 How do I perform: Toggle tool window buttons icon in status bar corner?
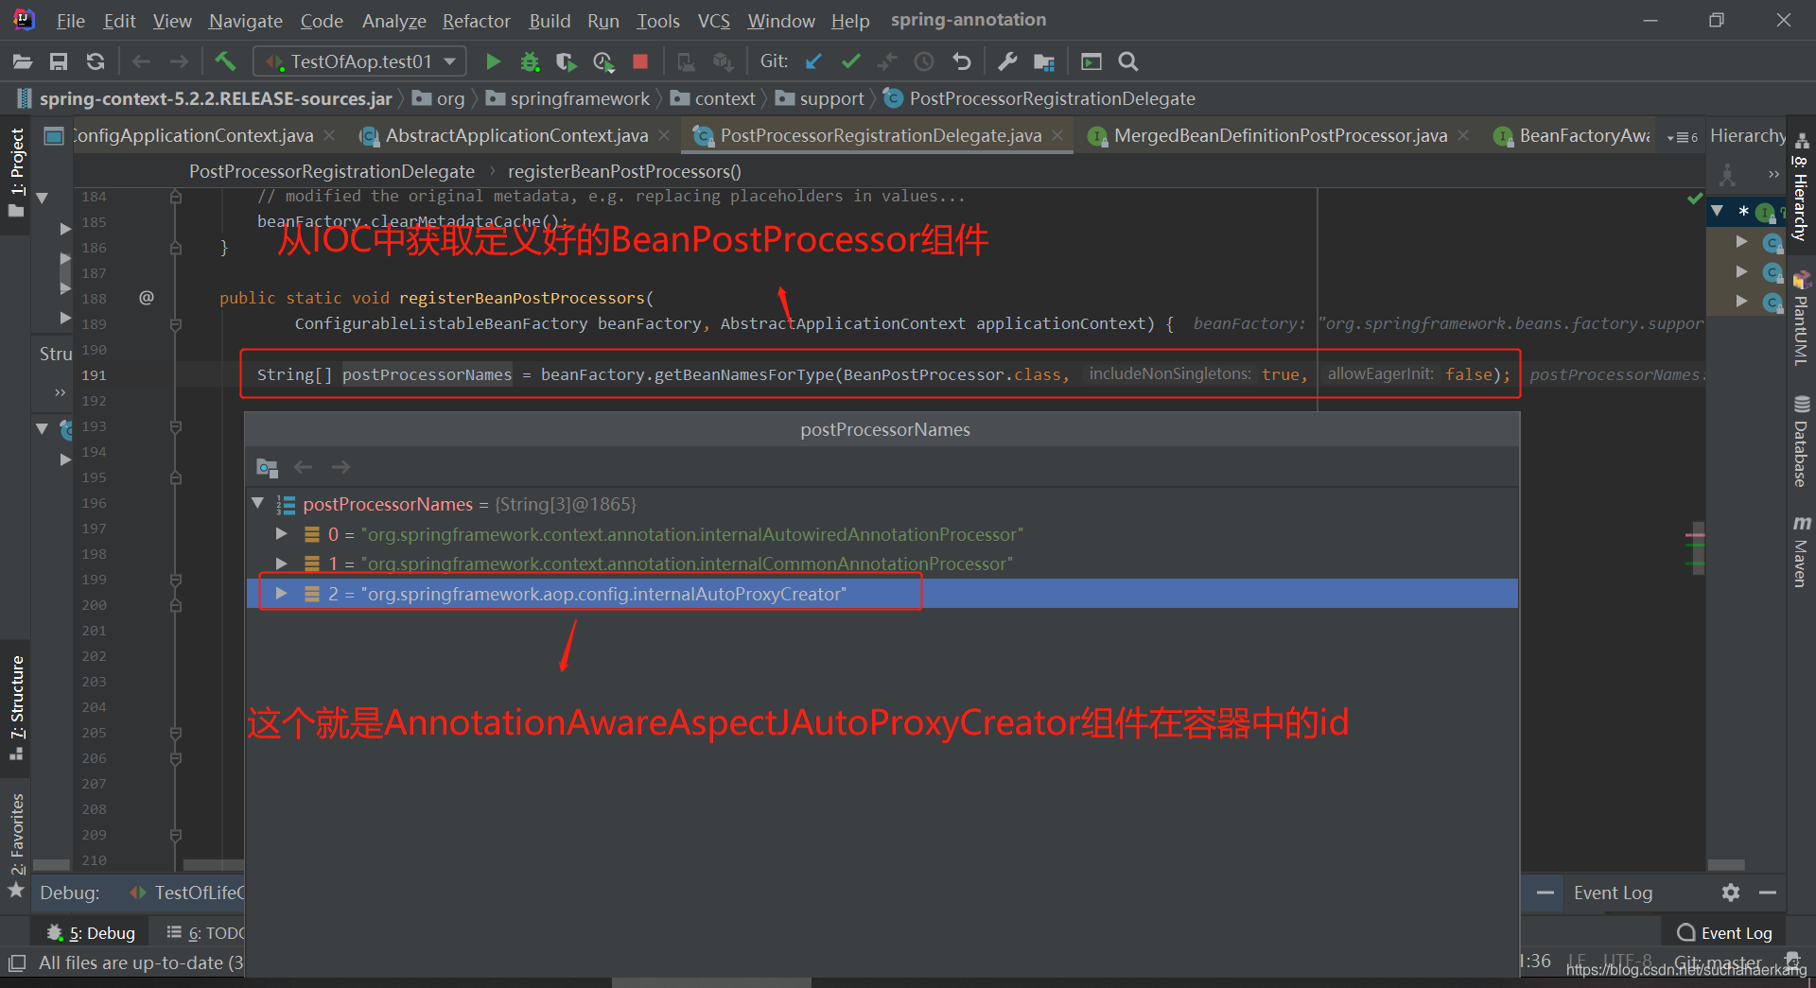(x=16, y=963)
